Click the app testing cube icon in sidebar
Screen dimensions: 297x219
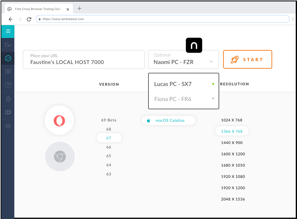click(8, 85)
